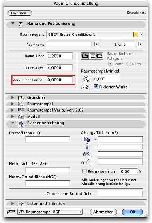152x223 pixels.
Task: Click the Gemessene Bruttofläche field
Action: pos(120,194)
